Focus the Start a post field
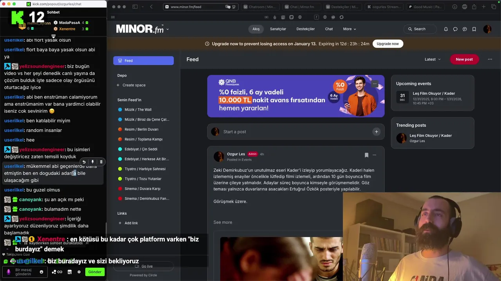The width and height of the screenshot is (501, 281). 296,132
